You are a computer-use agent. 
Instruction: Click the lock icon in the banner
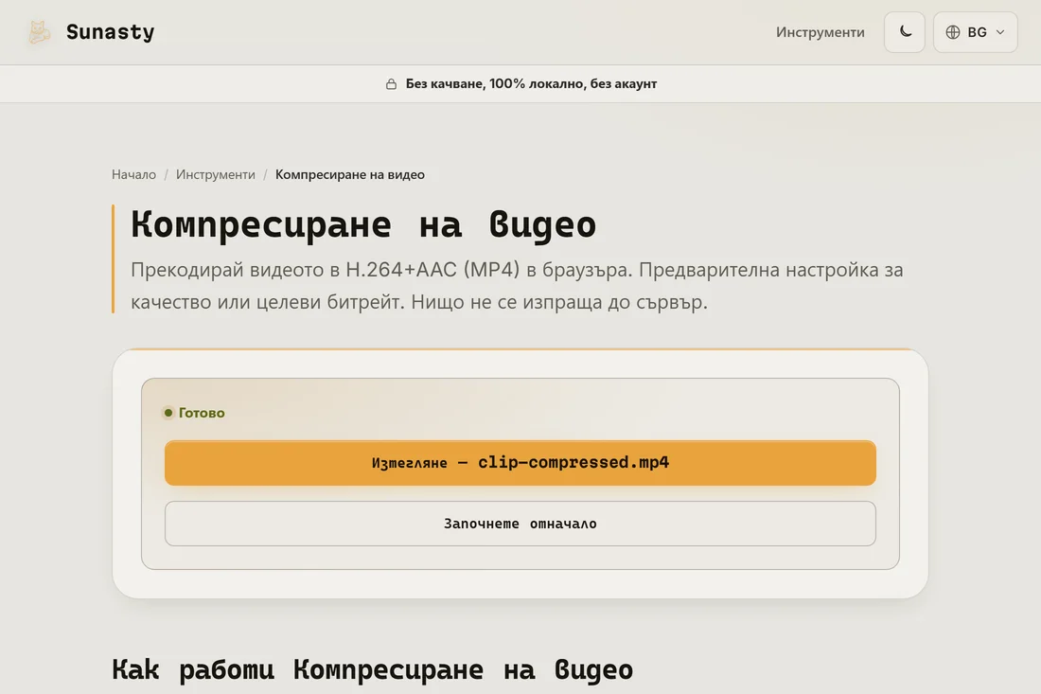391,83
